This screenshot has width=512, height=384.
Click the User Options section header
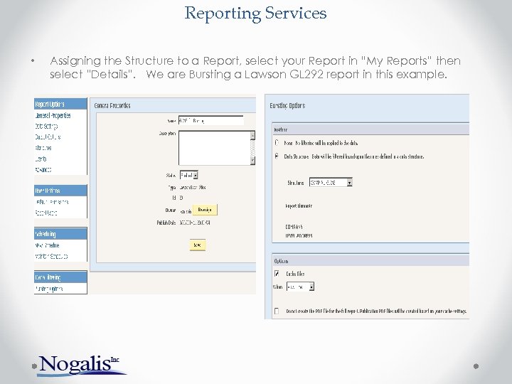[x=60, y=191]
